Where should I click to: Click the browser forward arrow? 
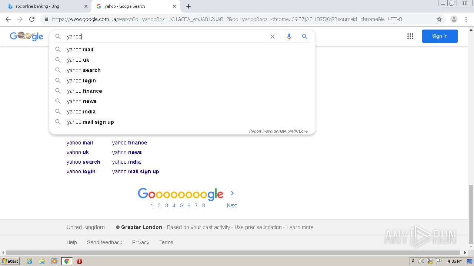[20, 19]
